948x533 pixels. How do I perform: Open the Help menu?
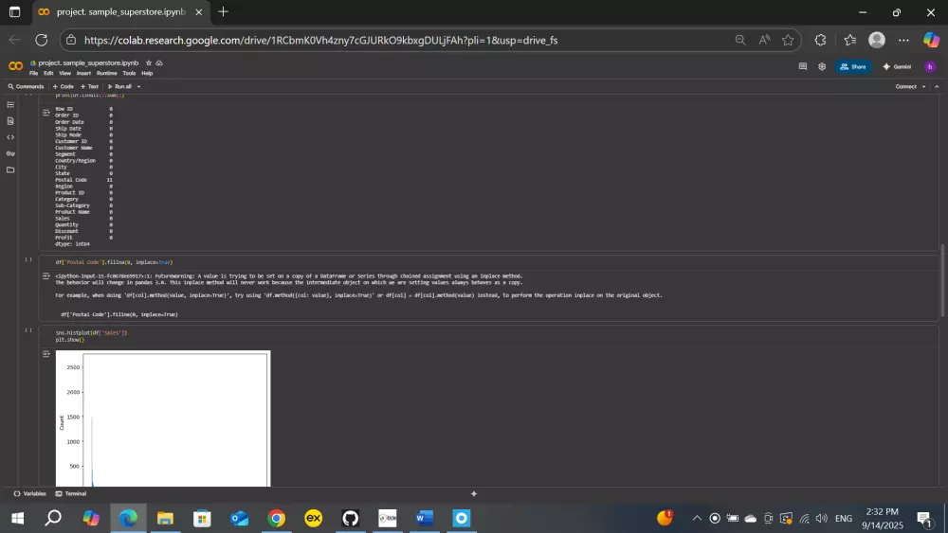point(147,74)
